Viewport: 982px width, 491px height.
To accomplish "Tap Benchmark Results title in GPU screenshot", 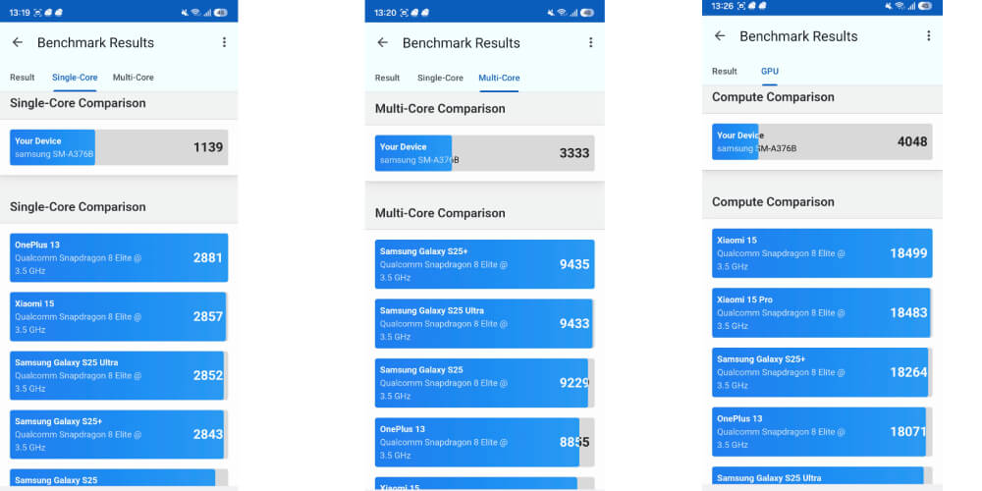I will pos(798,36).
